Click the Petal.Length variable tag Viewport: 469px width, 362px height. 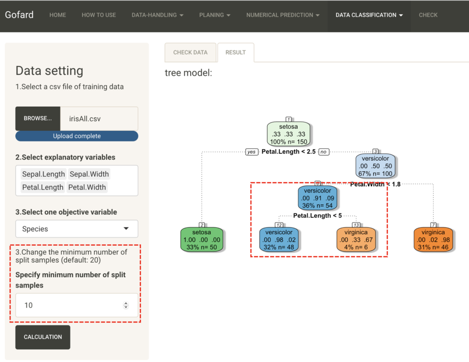[43, 187]
